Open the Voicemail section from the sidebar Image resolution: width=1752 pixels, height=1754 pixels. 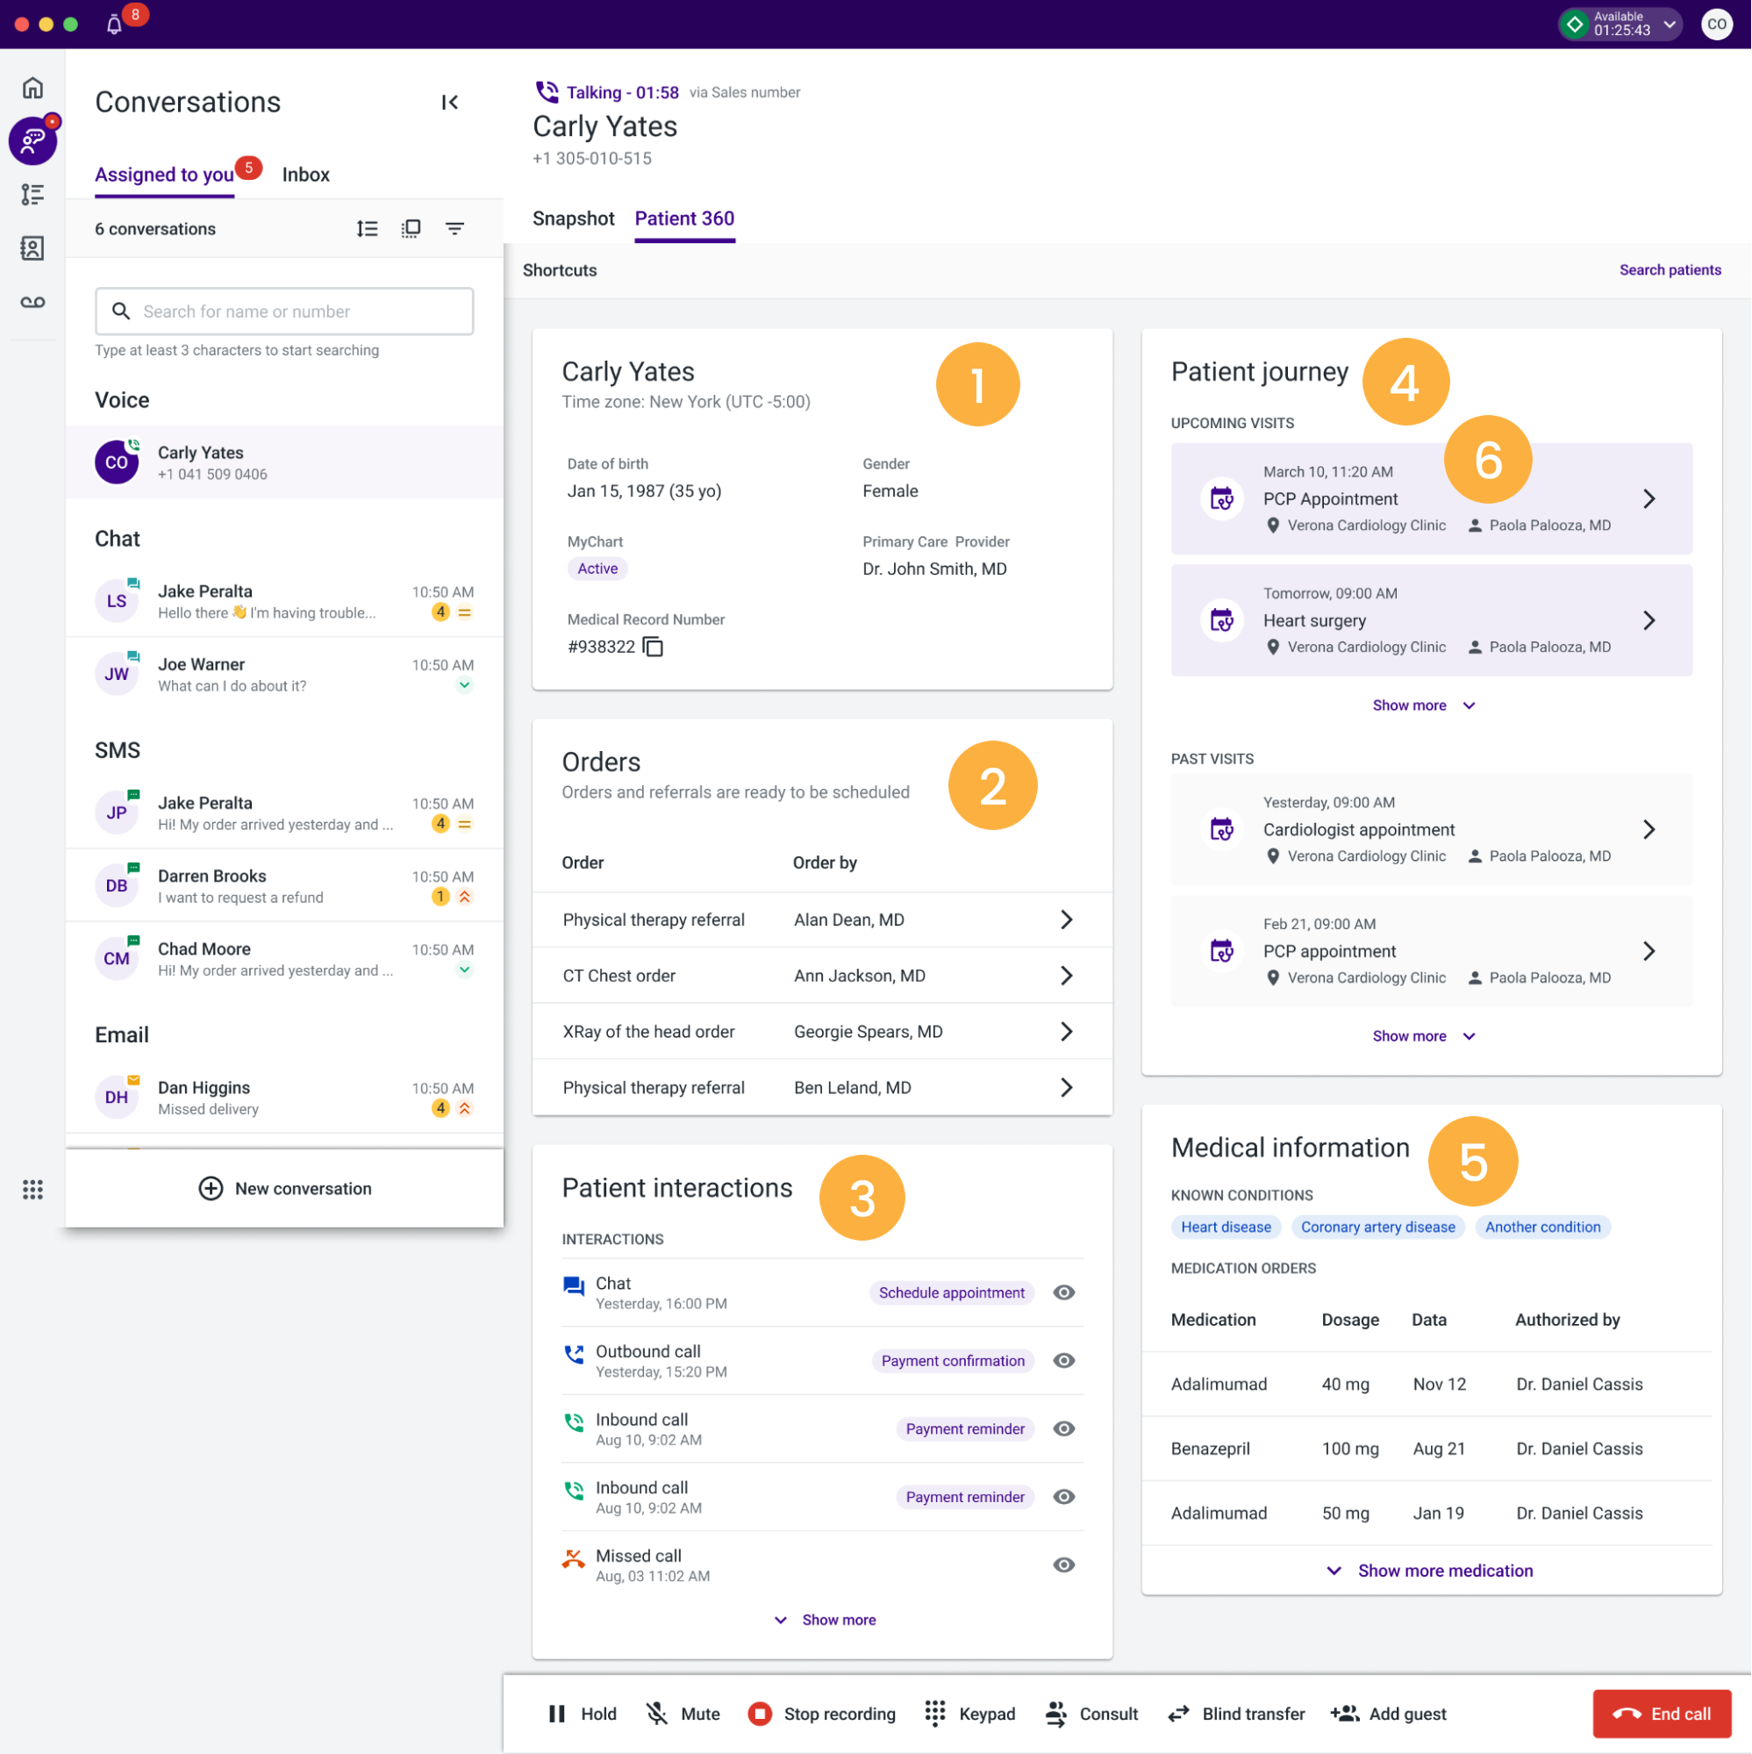click(32, 302)
